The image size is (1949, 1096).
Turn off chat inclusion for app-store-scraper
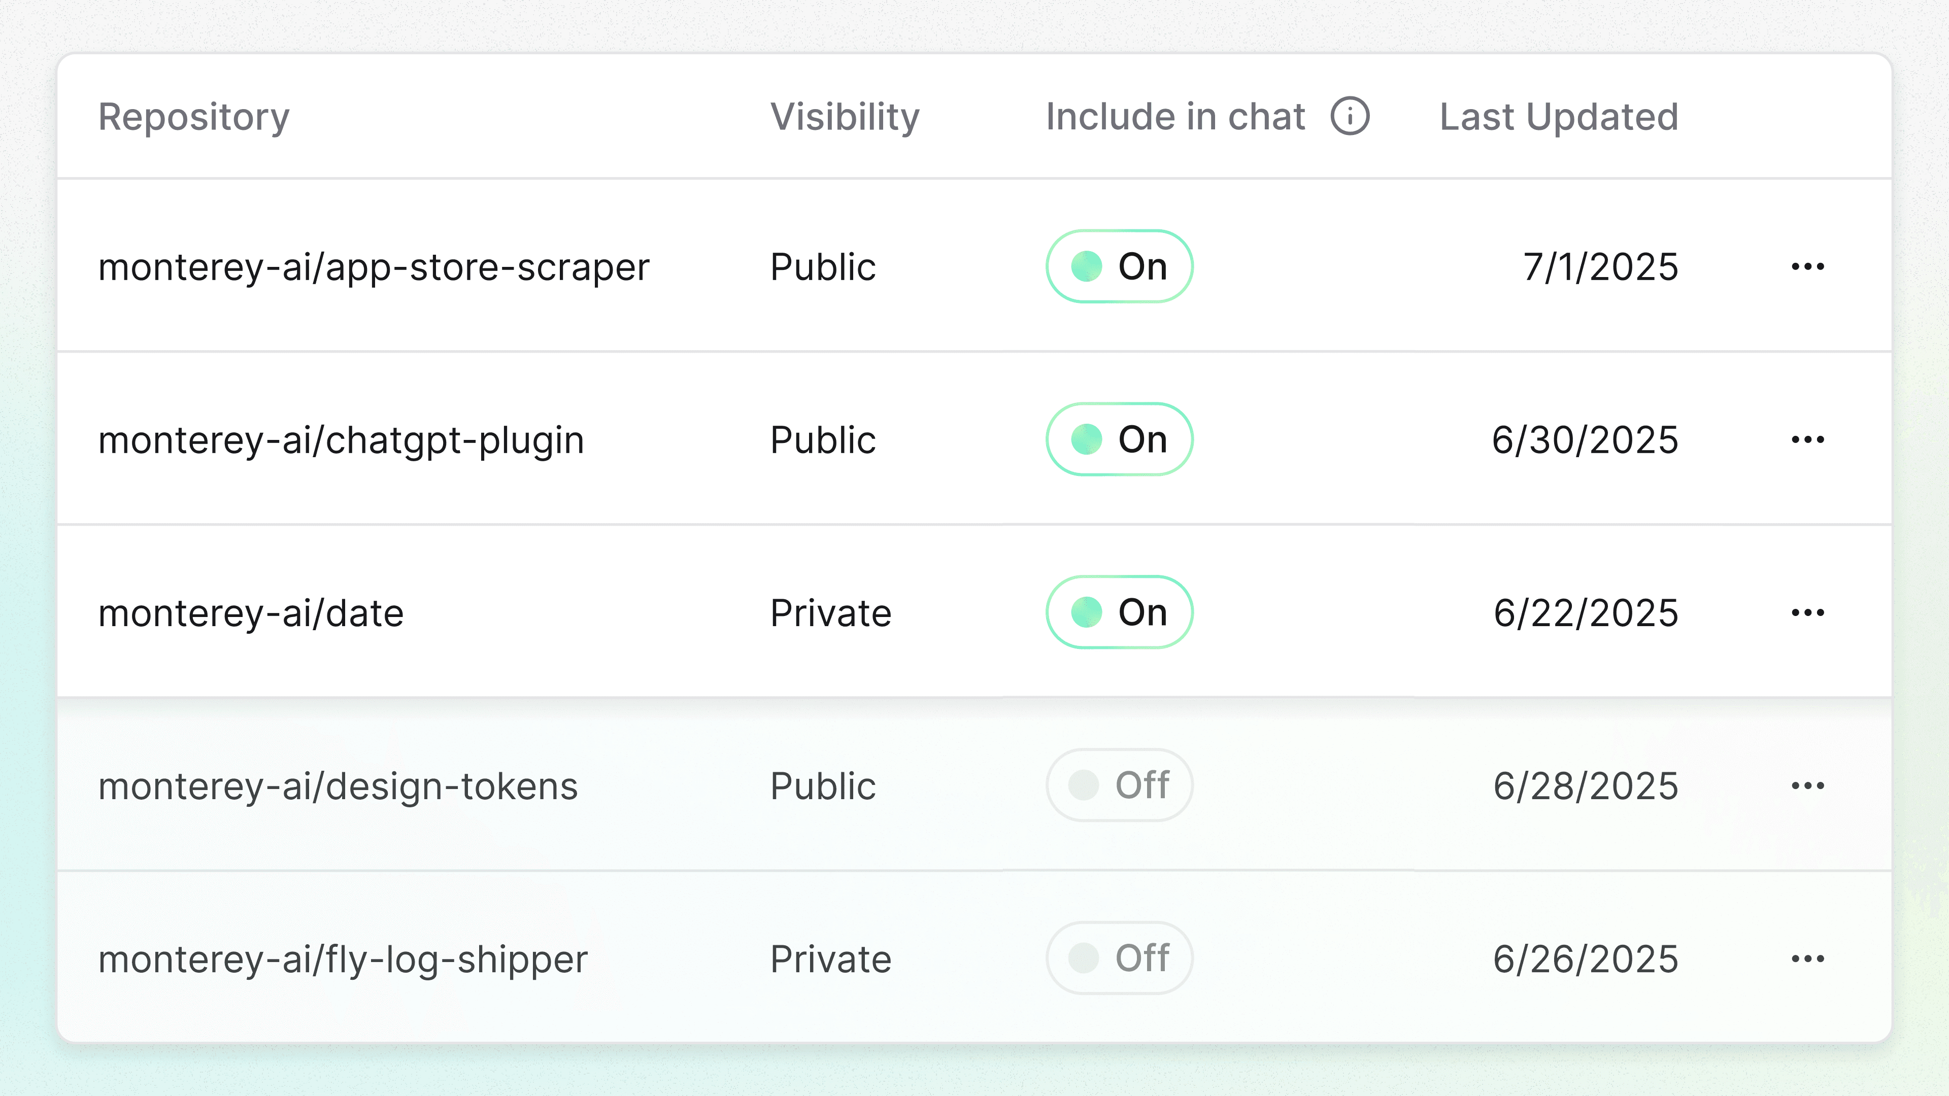(x=1119, y=266)
